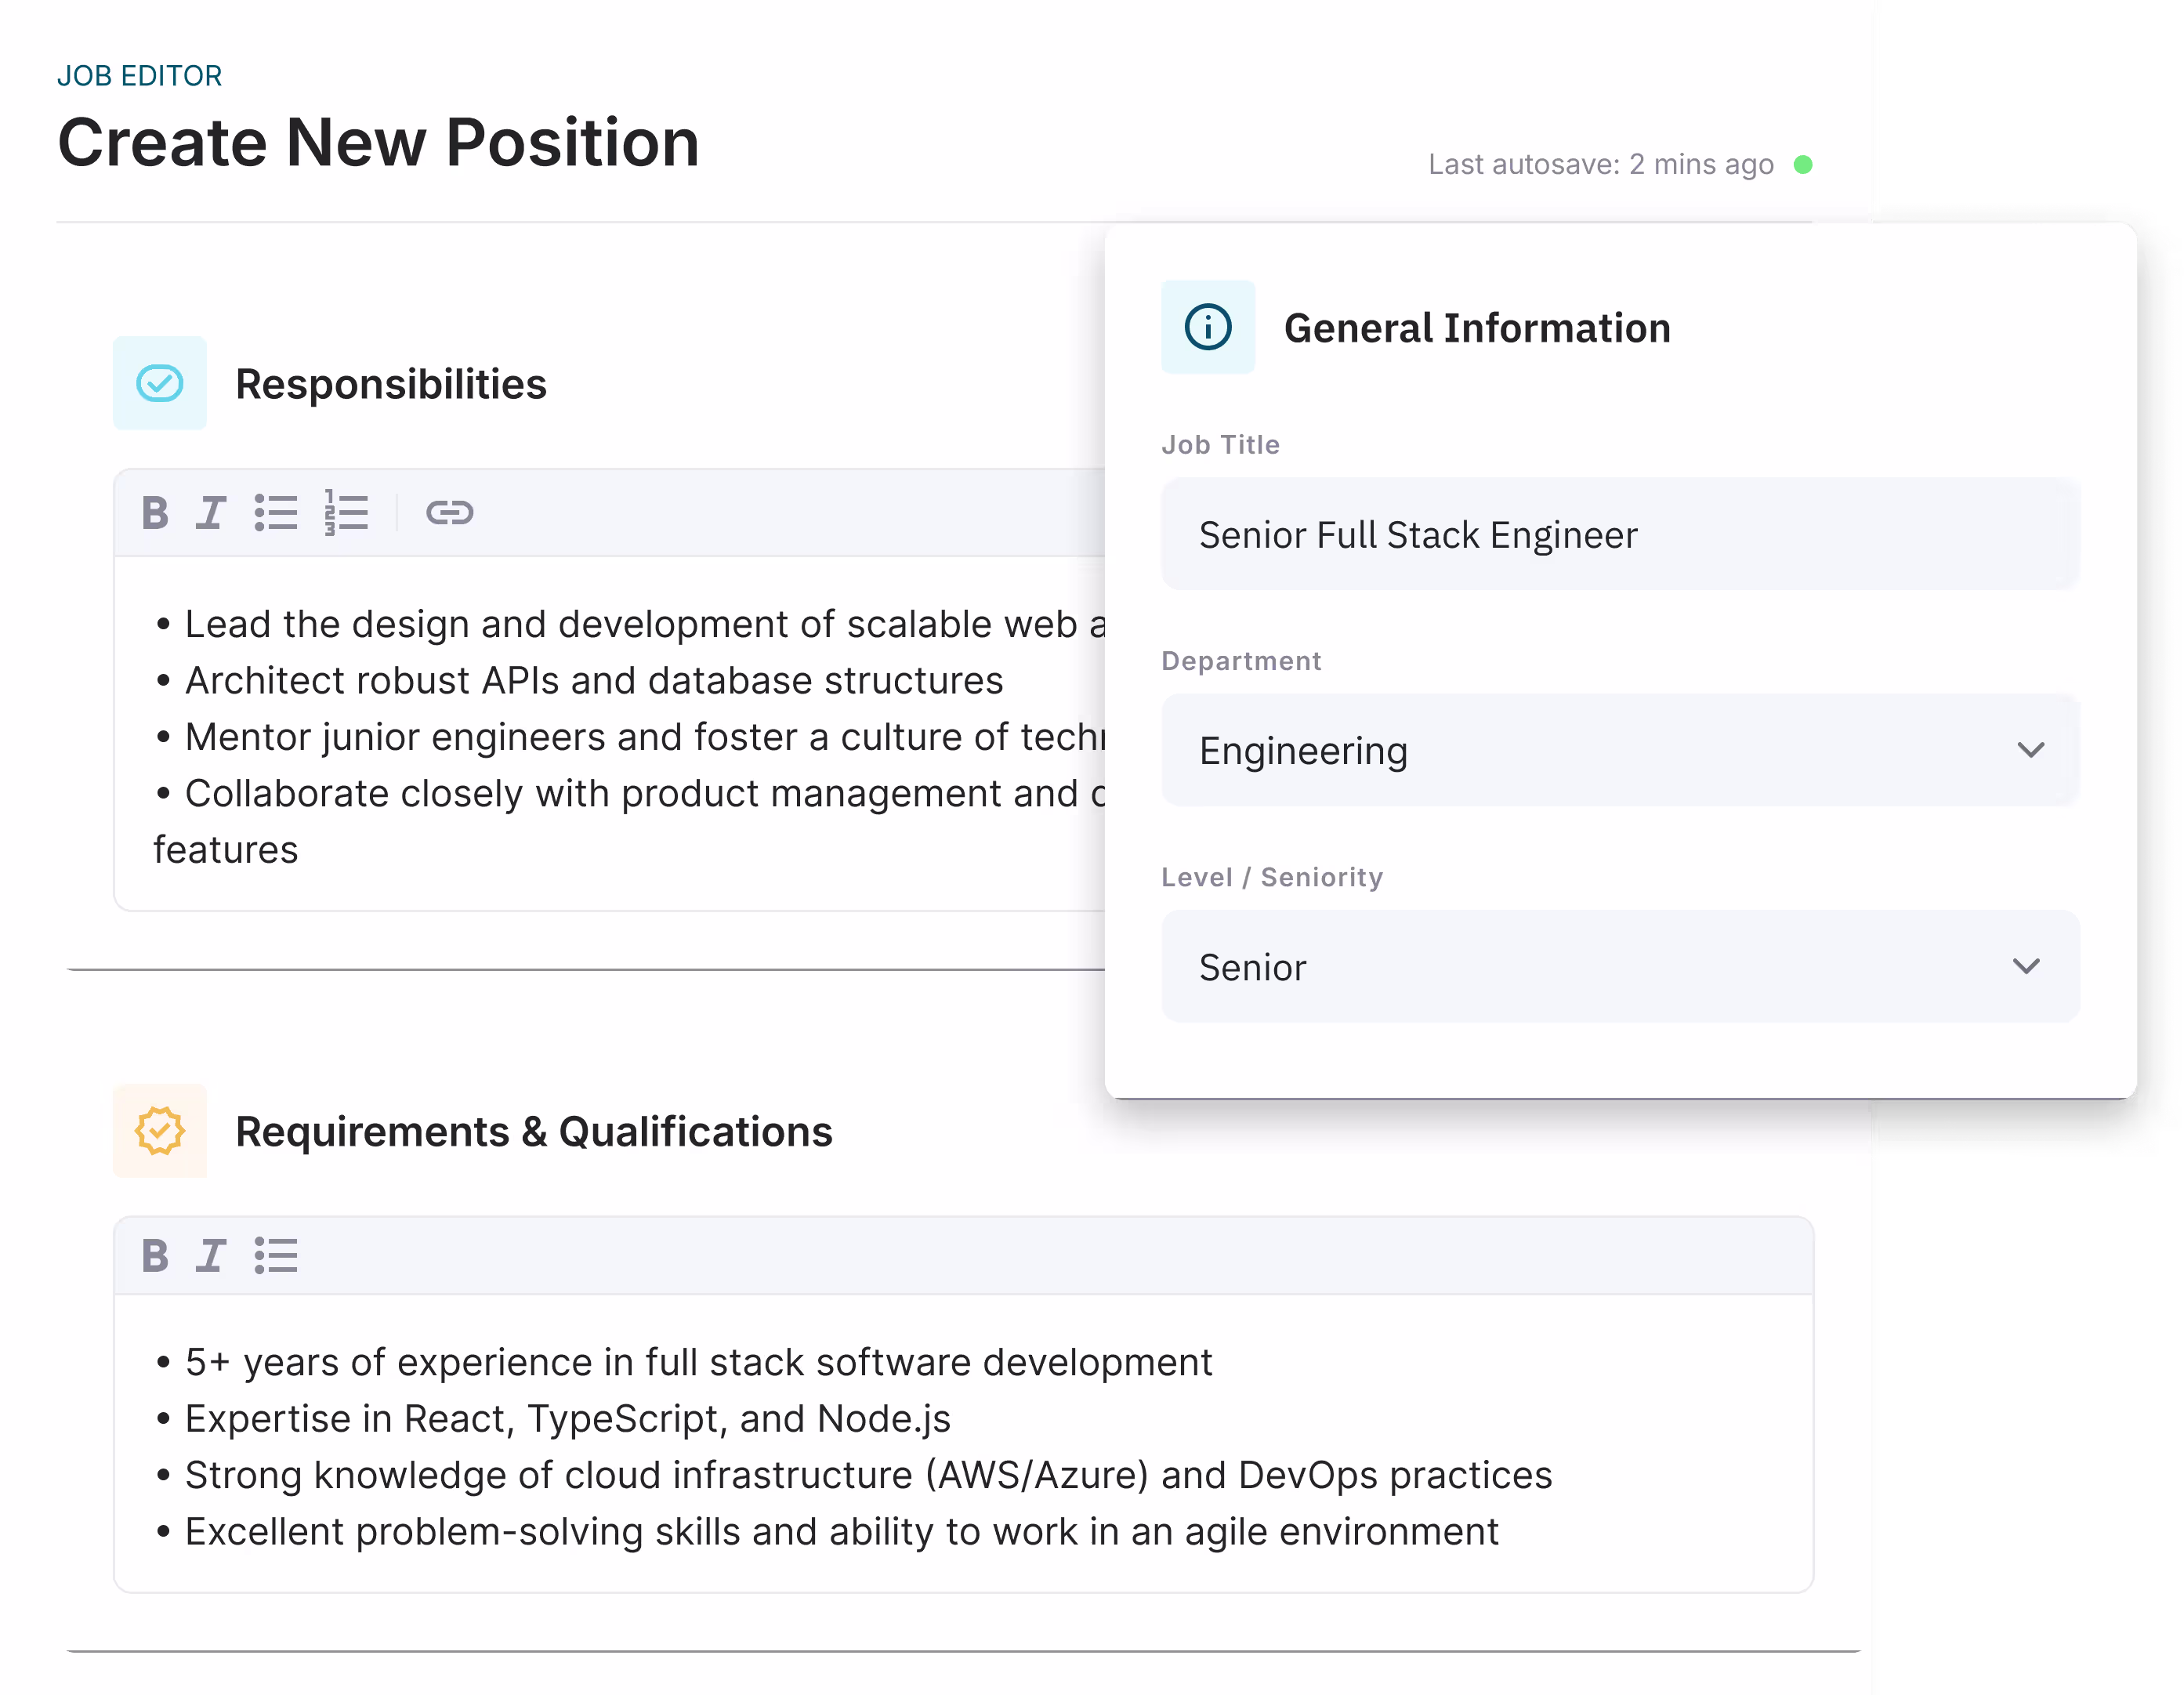Click into the Responsibilities text area

610,734
